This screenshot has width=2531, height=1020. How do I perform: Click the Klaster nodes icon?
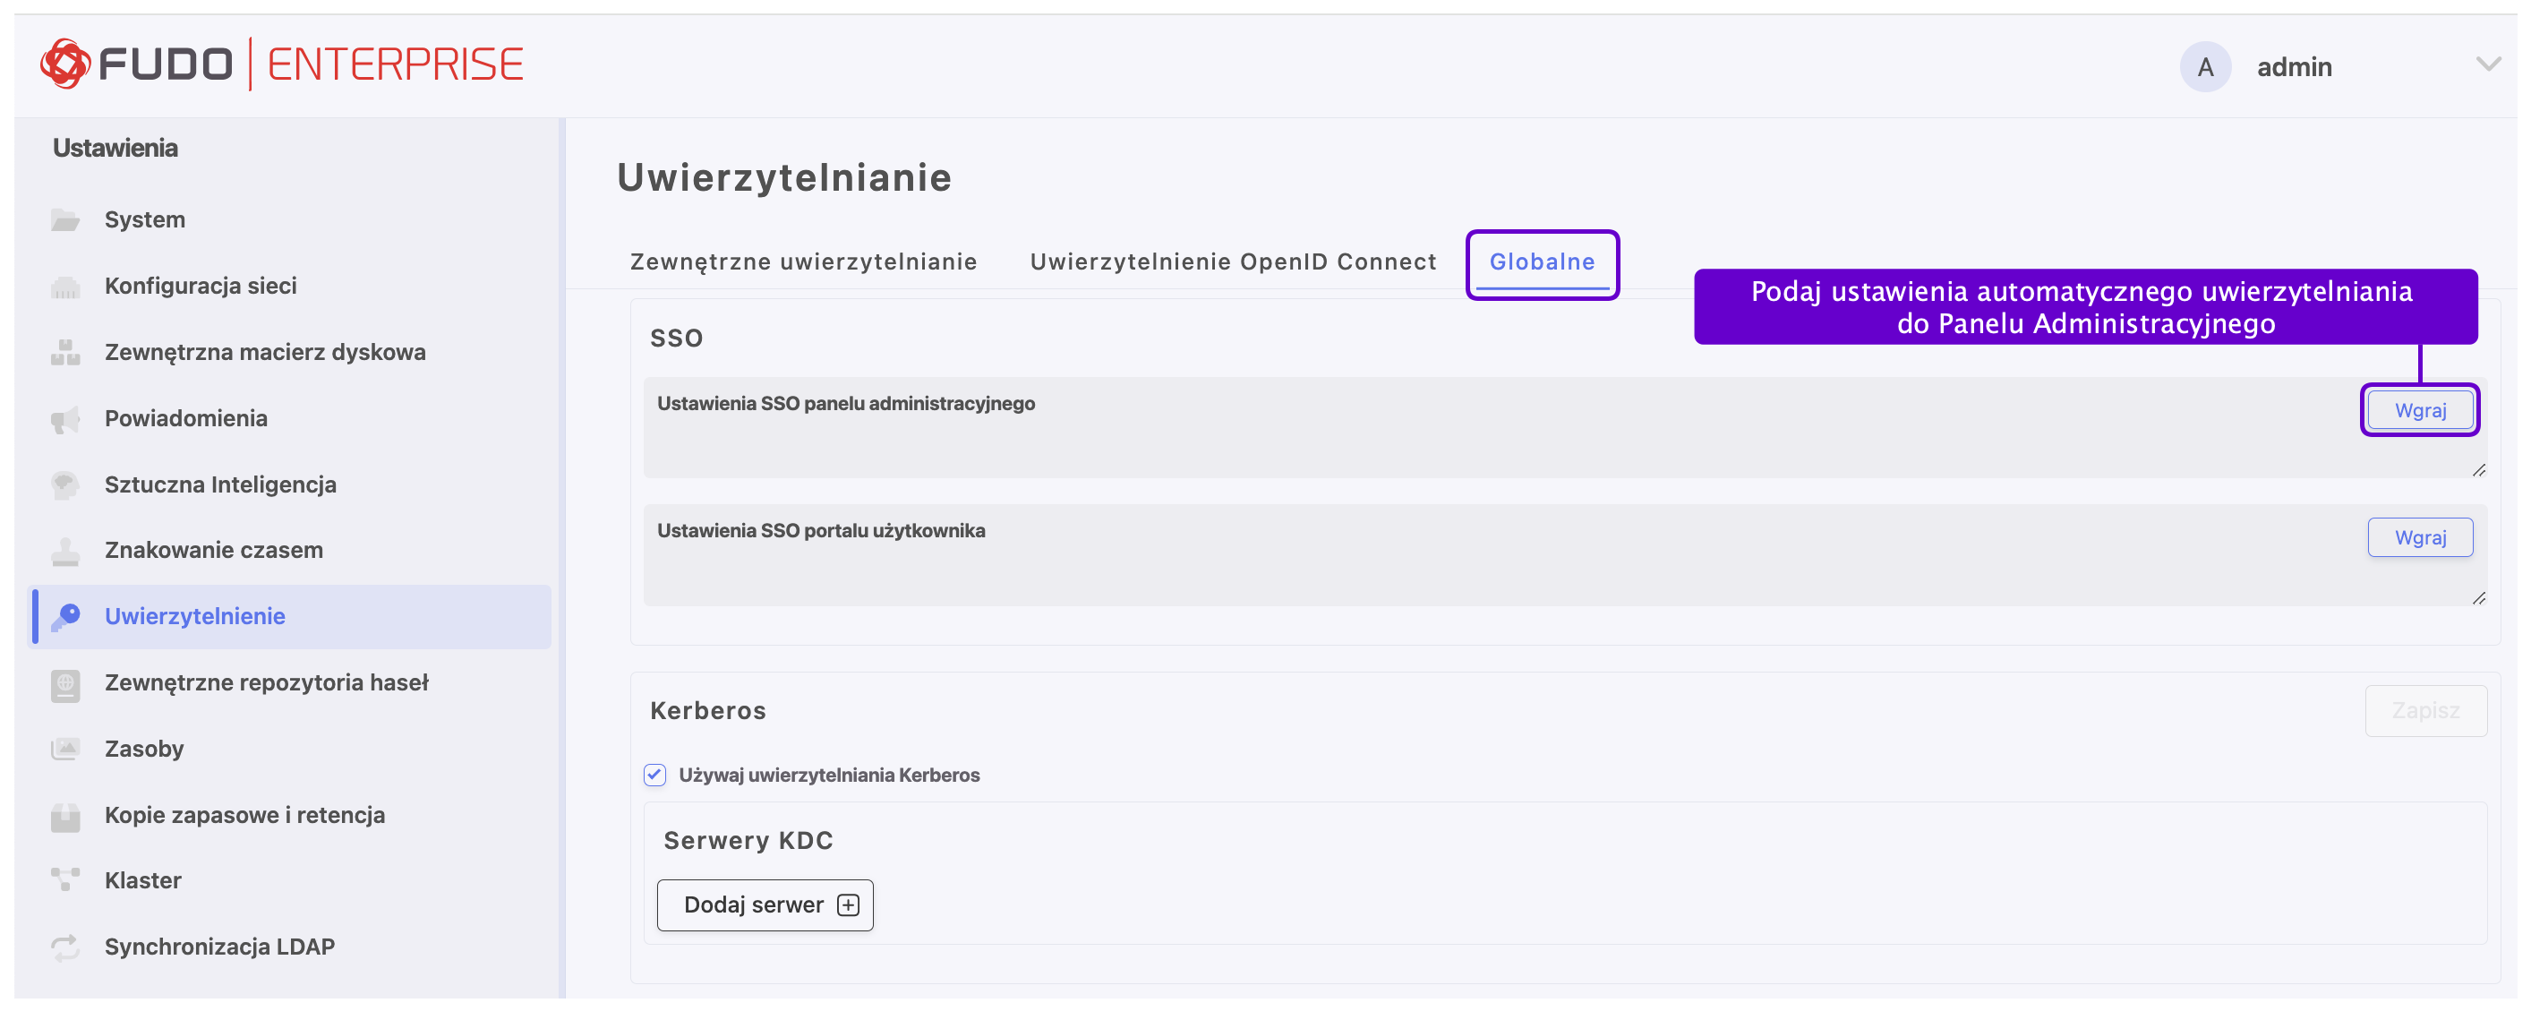pyautogui.click(x=64, y=880)
